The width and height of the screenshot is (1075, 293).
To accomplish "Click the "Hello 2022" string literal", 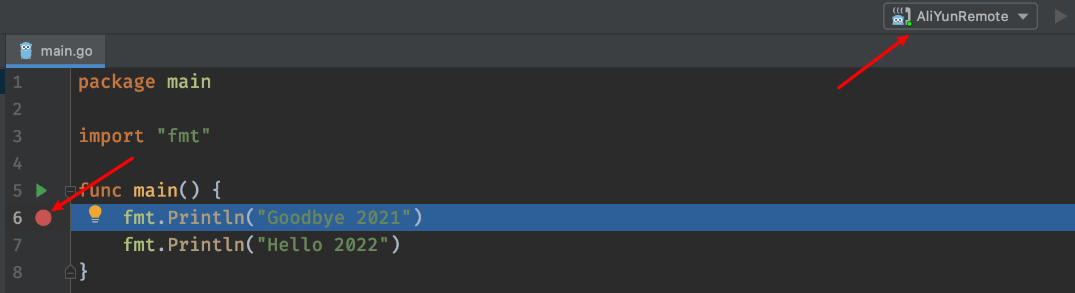I will 323,245.
